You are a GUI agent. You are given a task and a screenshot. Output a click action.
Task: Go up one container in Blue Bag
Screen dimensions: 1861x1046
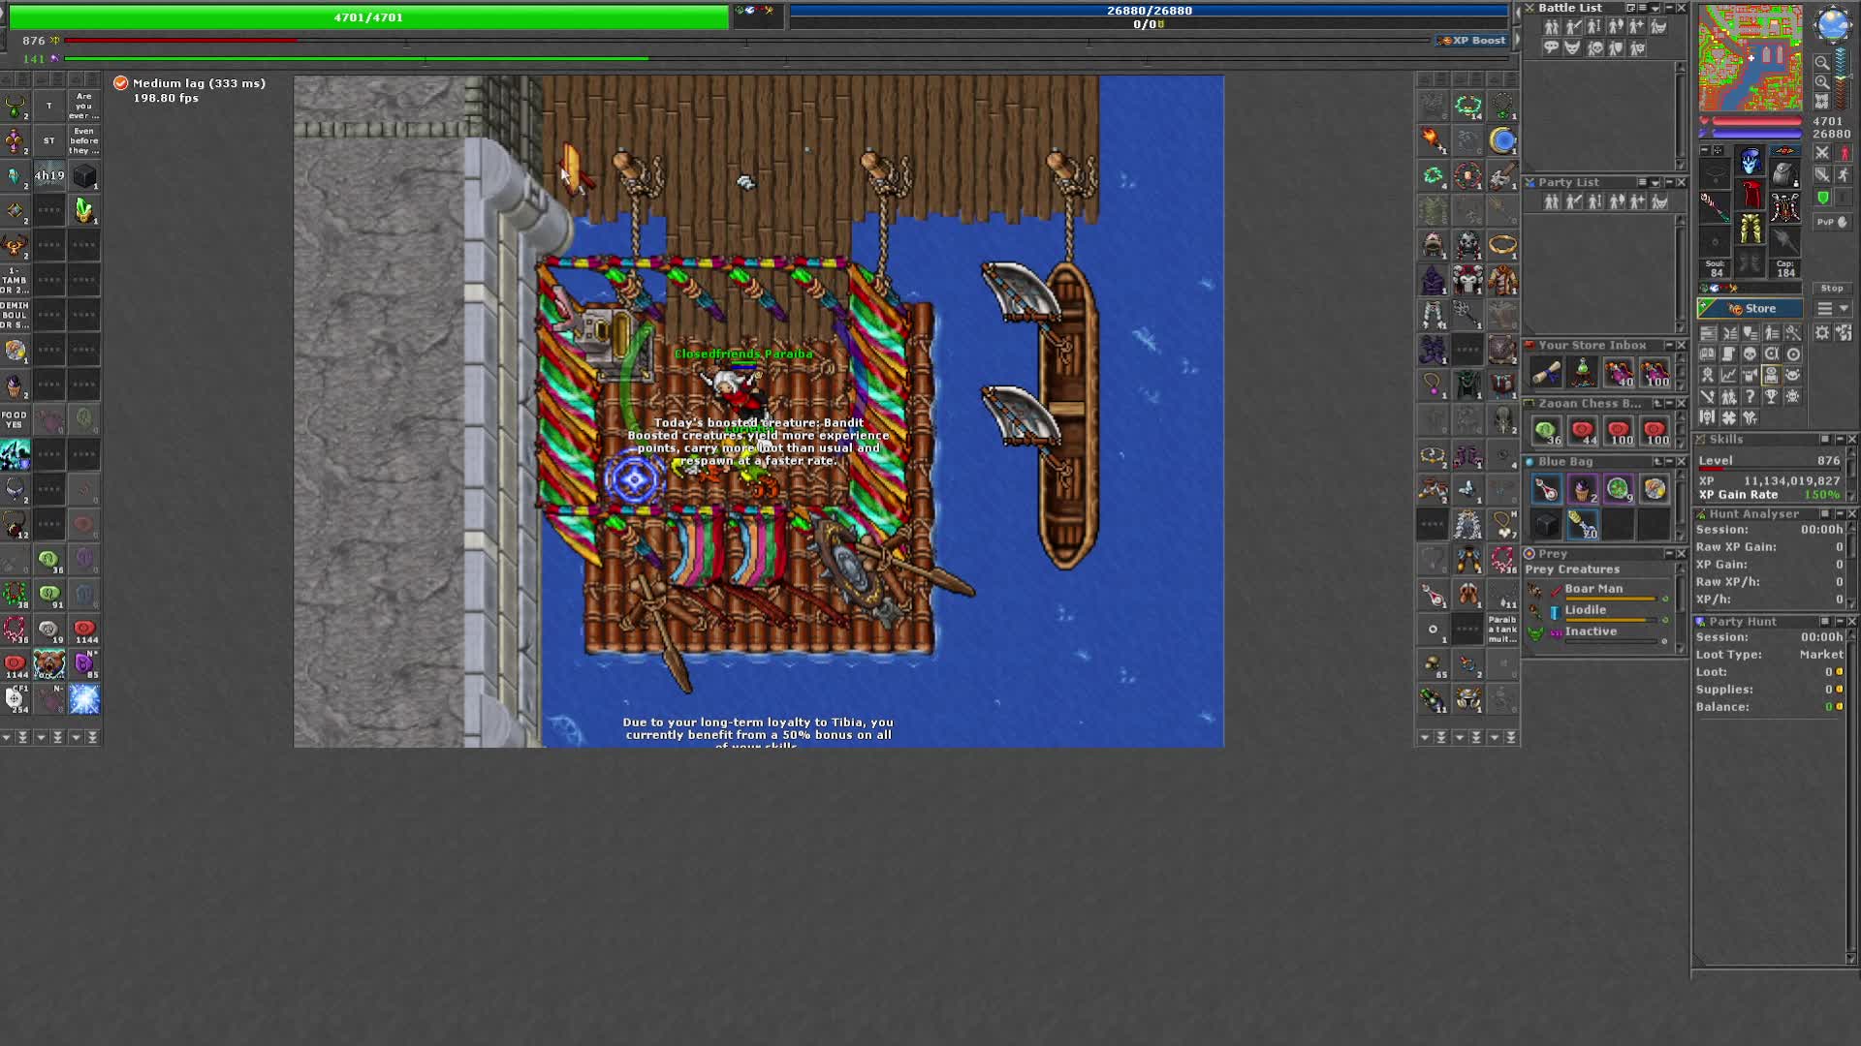(1657, 462)
